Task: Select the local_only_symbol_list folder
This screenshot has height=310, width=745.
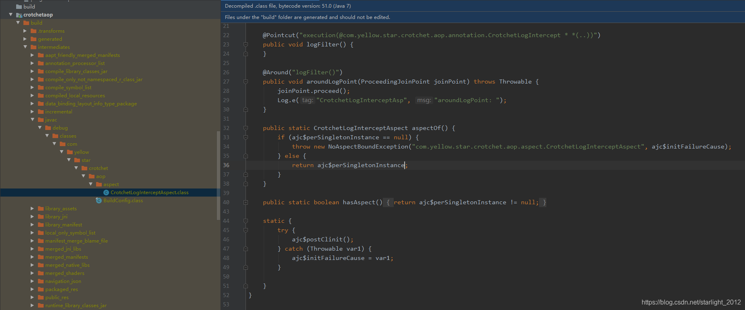Action: [70, 233]
